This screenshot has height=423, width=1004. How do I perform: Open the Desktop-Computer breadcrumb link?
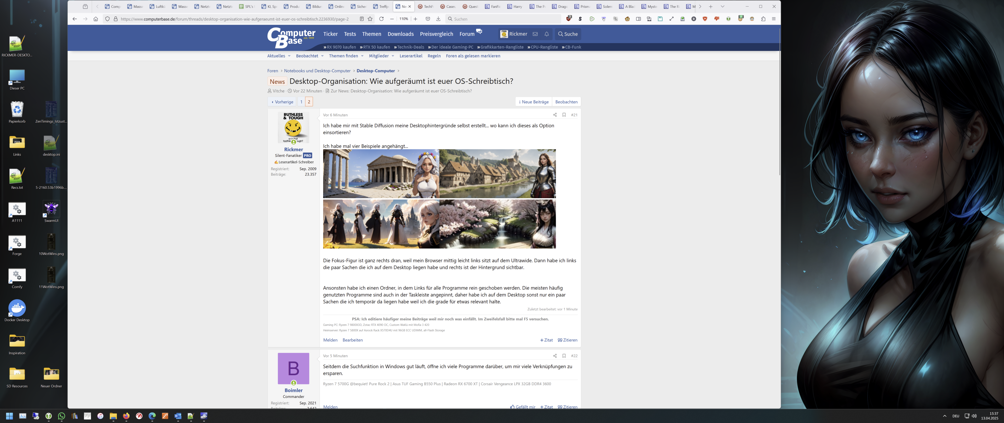click(375, 71)
